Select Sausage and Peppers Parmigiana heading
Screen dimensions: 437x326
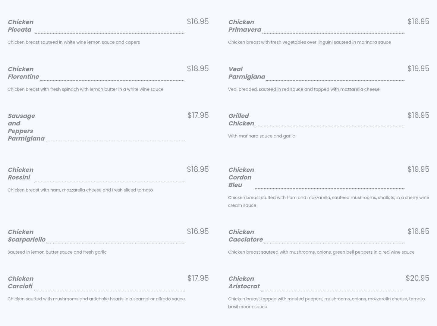(x=26, y=127)
